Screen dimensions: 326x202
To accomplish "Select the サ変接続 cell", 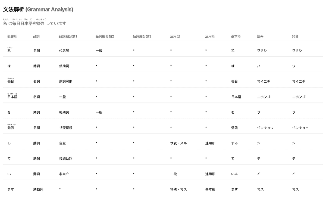I will [65, 128].
